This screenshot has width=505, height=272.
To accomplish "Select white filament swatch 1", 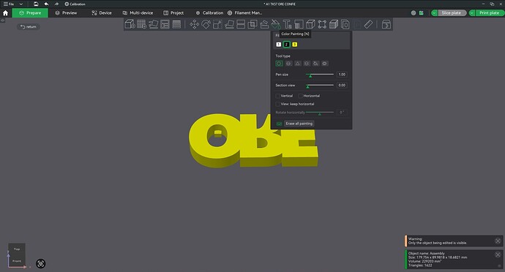I will [x=279, y=45].
